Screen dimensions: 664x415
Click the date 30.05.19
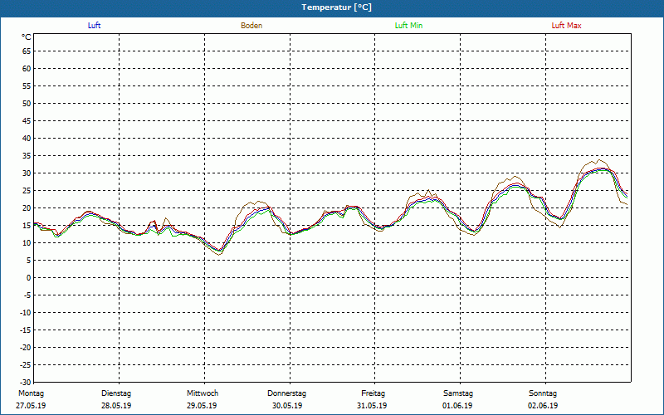pyautogui.click(x=287, y=406)
